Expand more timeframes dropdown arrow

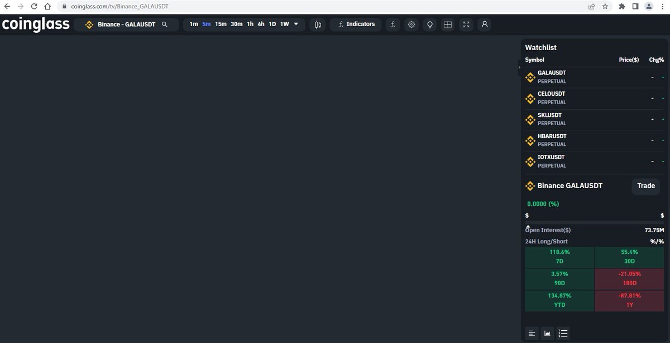296,24
